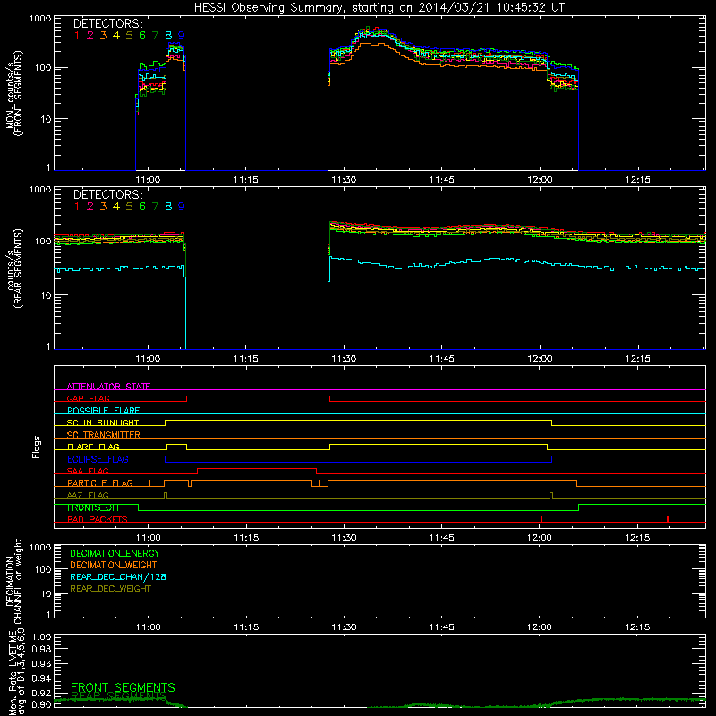716x716 pixels.
Task: Click the SC_TRANSMITTER flag label
Action: coord(104,435)
